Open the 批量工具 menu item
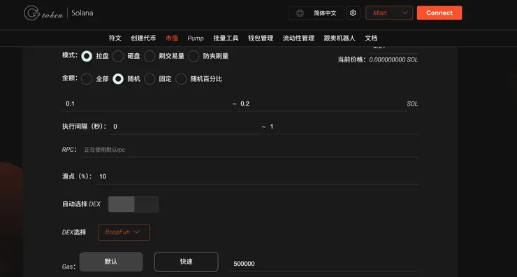The width and height of the screenshot is (517, 277). click(226, 38)
